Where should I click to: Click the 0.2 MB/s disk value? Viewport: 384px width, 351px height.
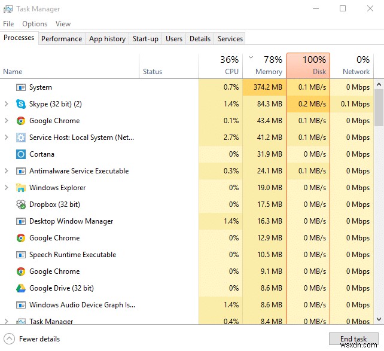[312, 104]
